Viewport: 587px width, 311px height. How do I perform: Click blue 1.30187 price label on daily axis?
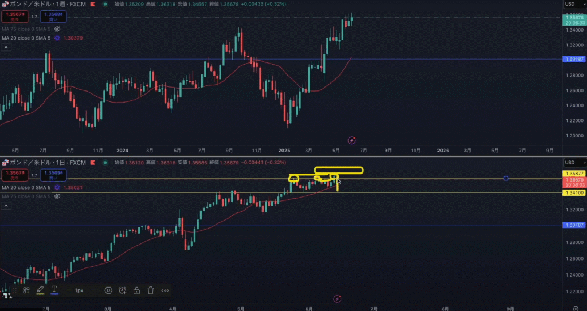point(574,225)
